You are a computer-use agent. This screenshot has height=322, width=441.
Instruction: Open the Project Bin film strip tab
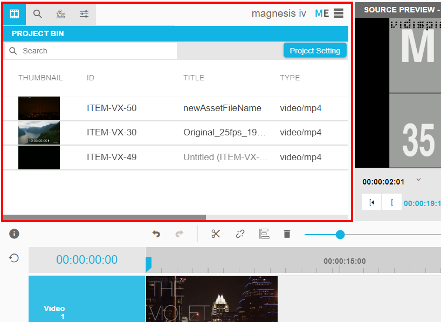(15, 14)
